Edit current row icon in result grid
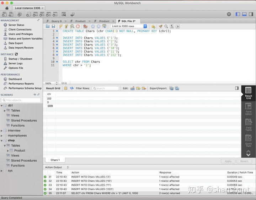Image resolution: width=256 pixels, height=200 pixels. coord(133,88)
